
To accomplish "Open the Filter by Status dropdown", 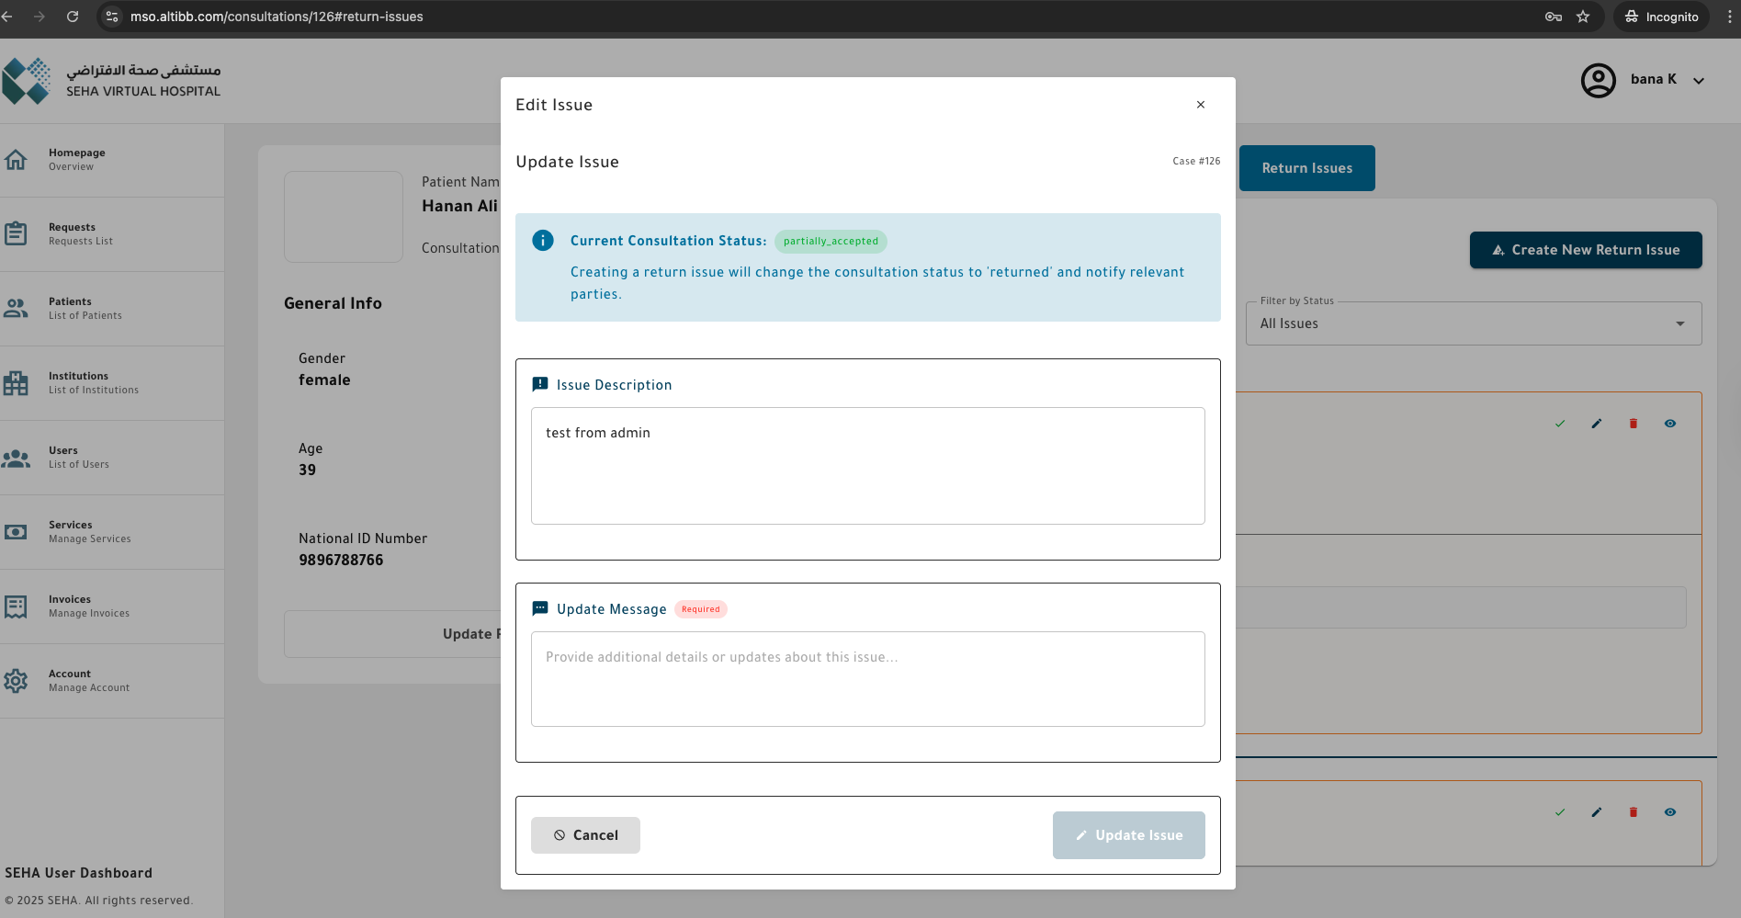I will 1473,323.
